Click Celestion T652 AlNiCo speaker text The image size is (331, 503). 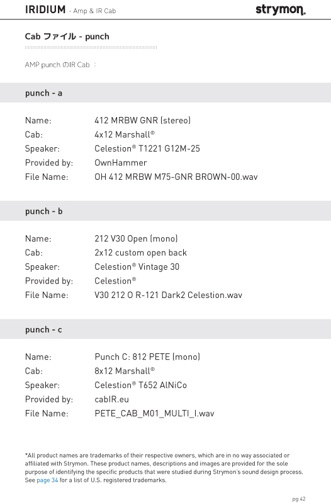click(140, 385)
